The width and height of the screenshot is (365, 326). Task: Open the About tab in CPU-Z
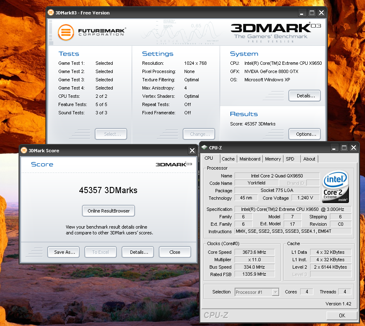[x=309, y=159]
